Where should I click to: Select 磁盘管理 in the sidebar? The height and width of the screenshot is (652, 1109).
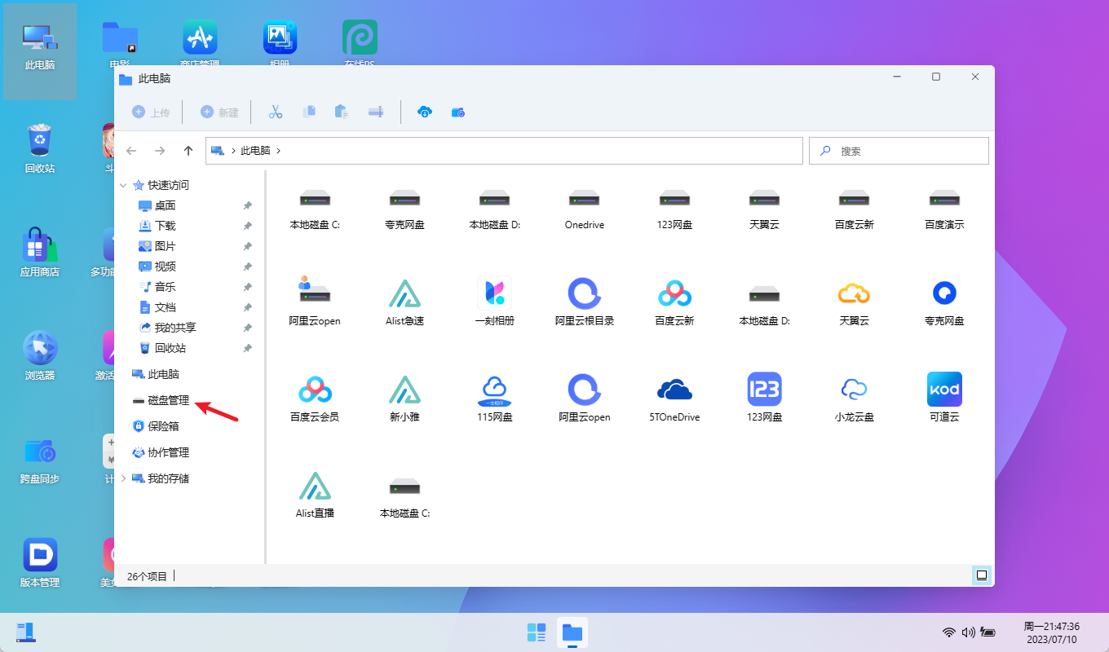coord(168,400)
